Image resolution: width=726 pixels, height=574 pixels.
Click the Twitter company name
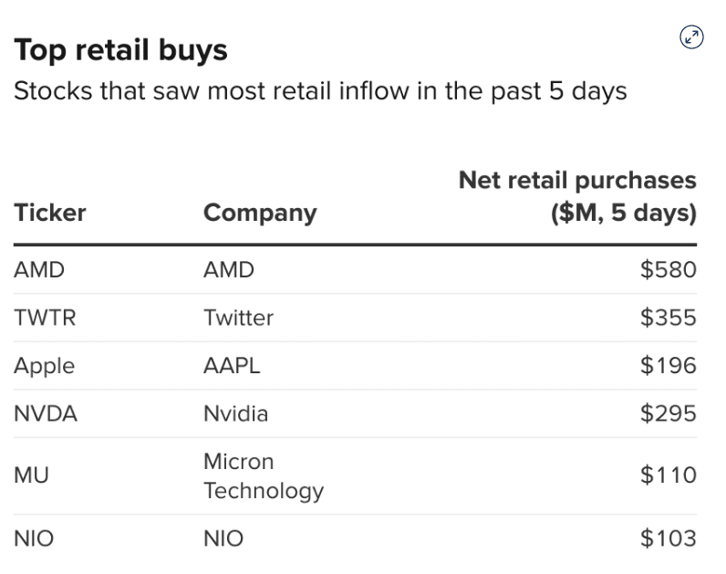238,318
